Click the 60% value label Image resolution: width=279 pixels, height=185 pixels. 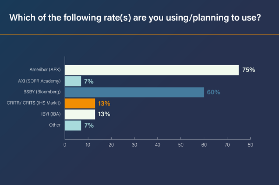[x=213, y=92]
